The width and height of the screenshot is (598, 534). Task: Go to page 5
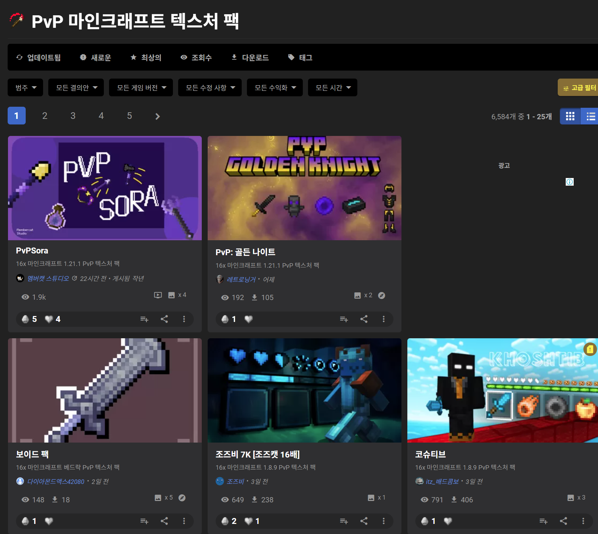coord(130,116)
